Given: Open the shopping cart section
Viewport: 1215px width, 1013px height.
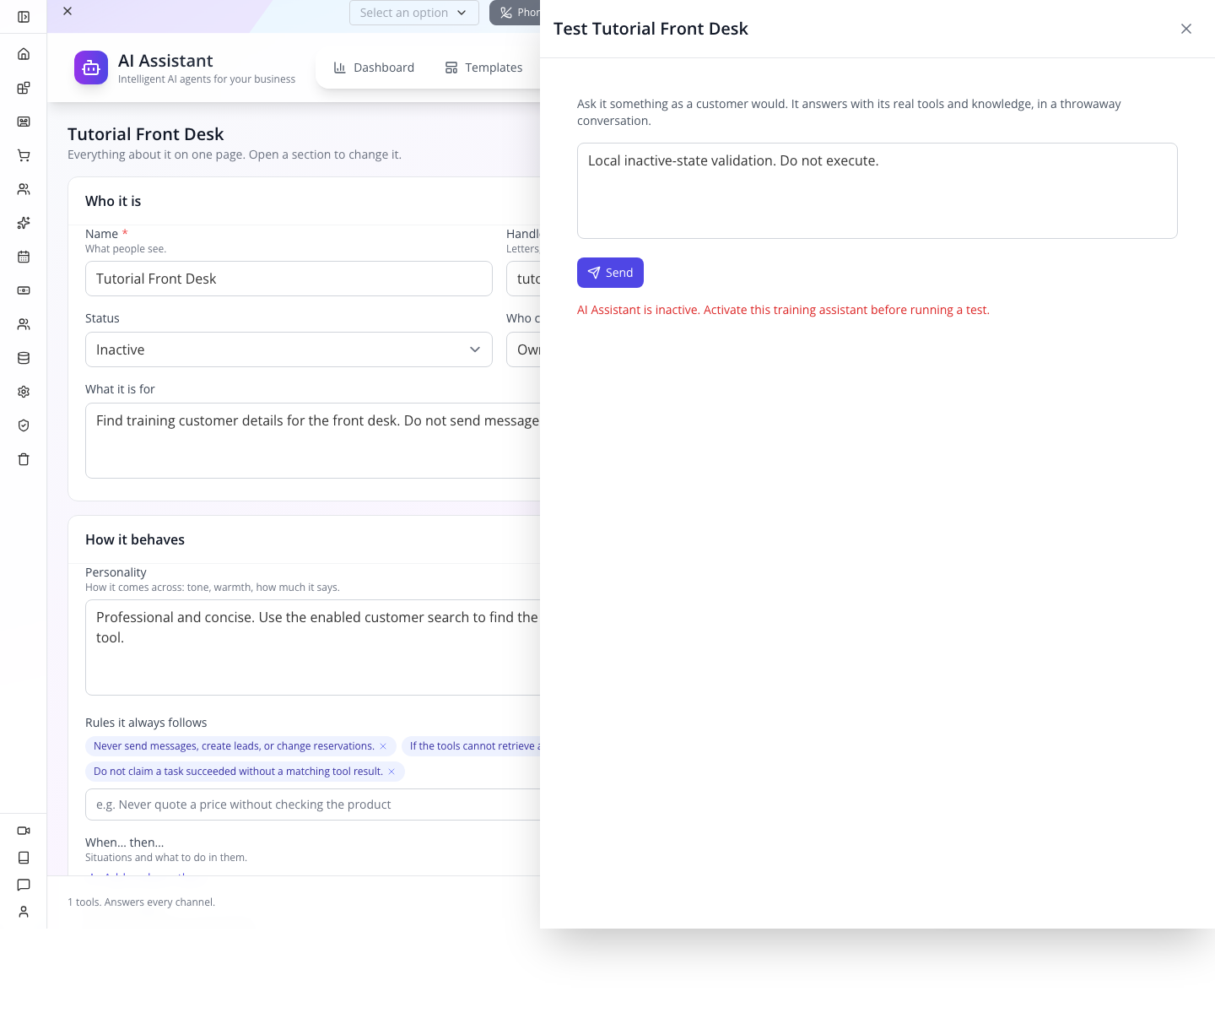Looking at the screenshot, I should click(24, 155).
